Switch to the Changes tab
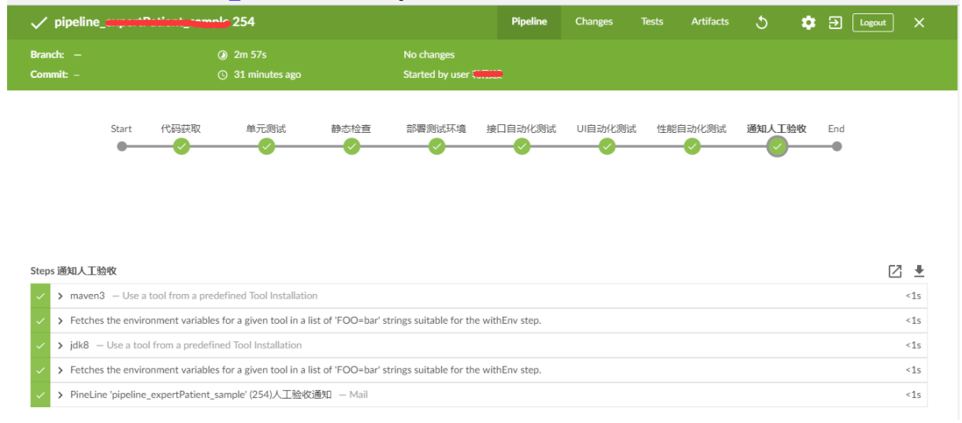Viewport: 962px width, 423px height. tap(593, 22)
